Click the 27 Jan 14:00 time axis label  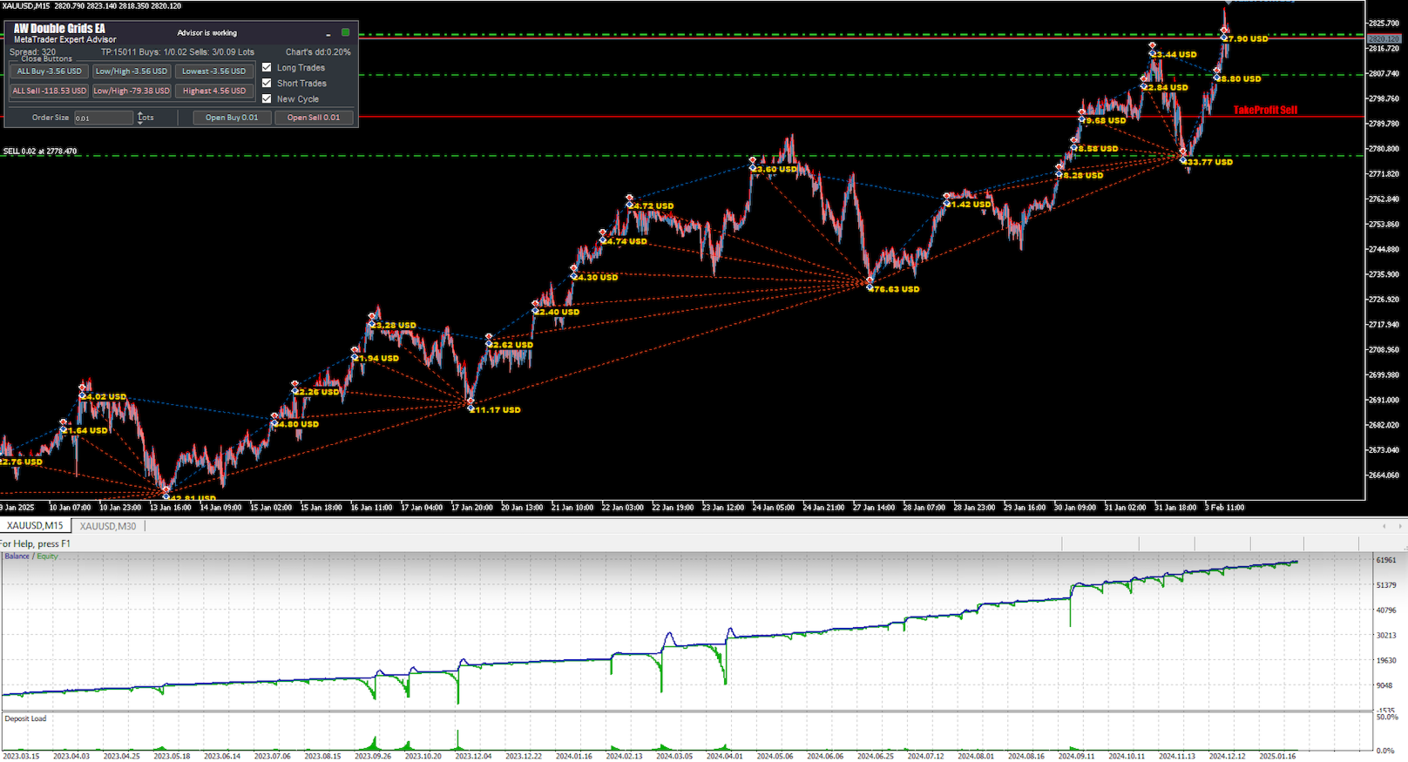click(x=874, y=508)
